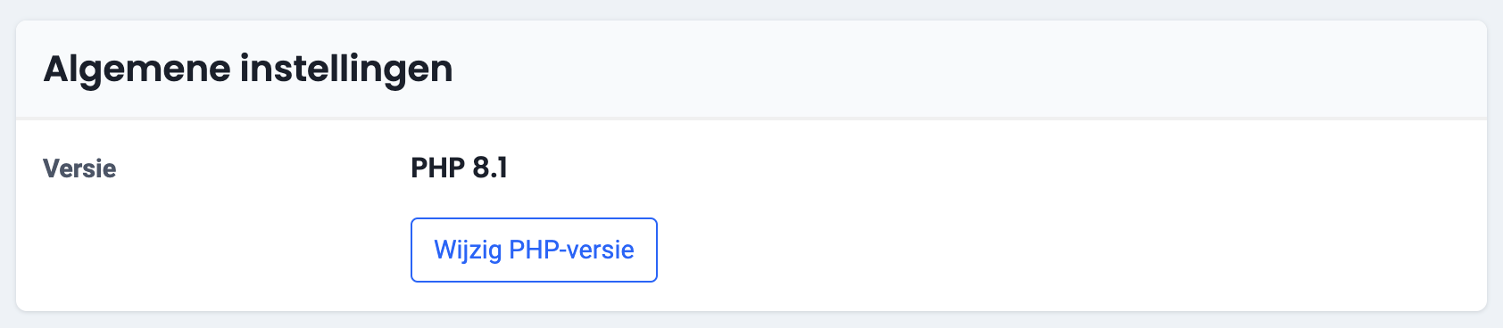This screenshot has width=1503, height=328.
Task: Select the PHP 8.1 version text
Action: 459,168
